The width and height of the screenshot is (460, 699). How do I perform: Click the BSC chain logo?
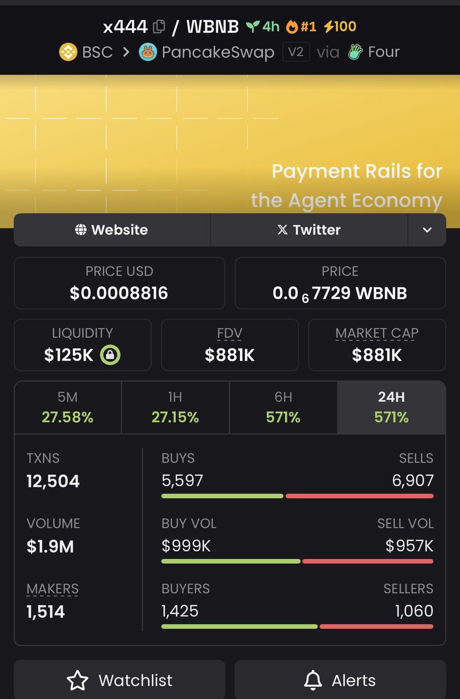coord(68,52)
